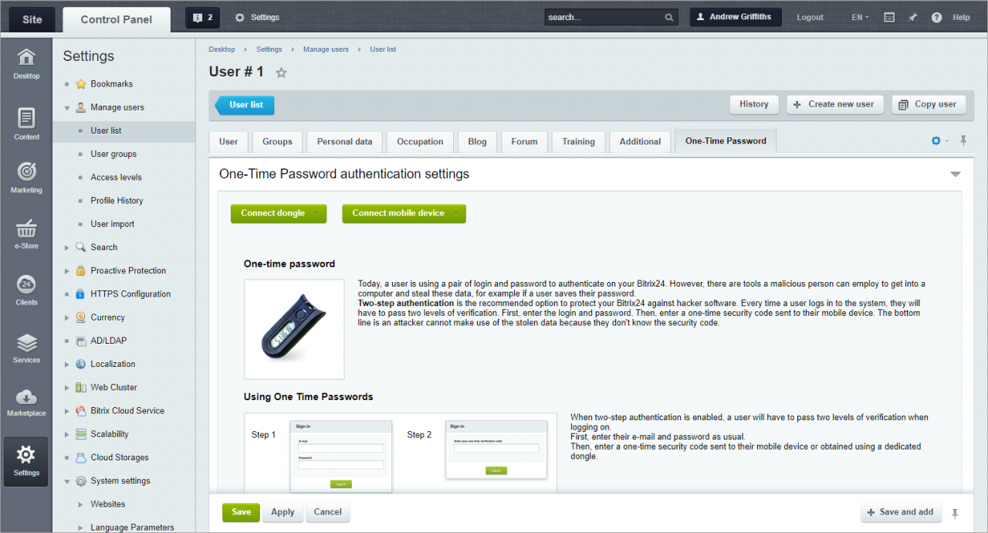Expand the AD/LDAP tree node

(67, 341)
